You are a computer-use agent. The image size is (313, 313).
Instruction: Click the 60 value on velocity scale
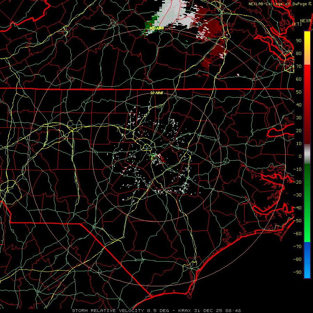click(x=299, y=79)
